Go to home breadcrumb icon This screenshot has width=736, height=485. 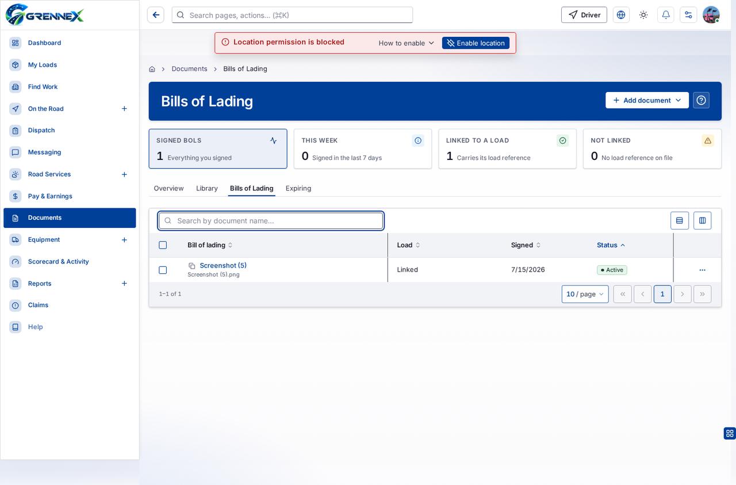pos(152,69)
